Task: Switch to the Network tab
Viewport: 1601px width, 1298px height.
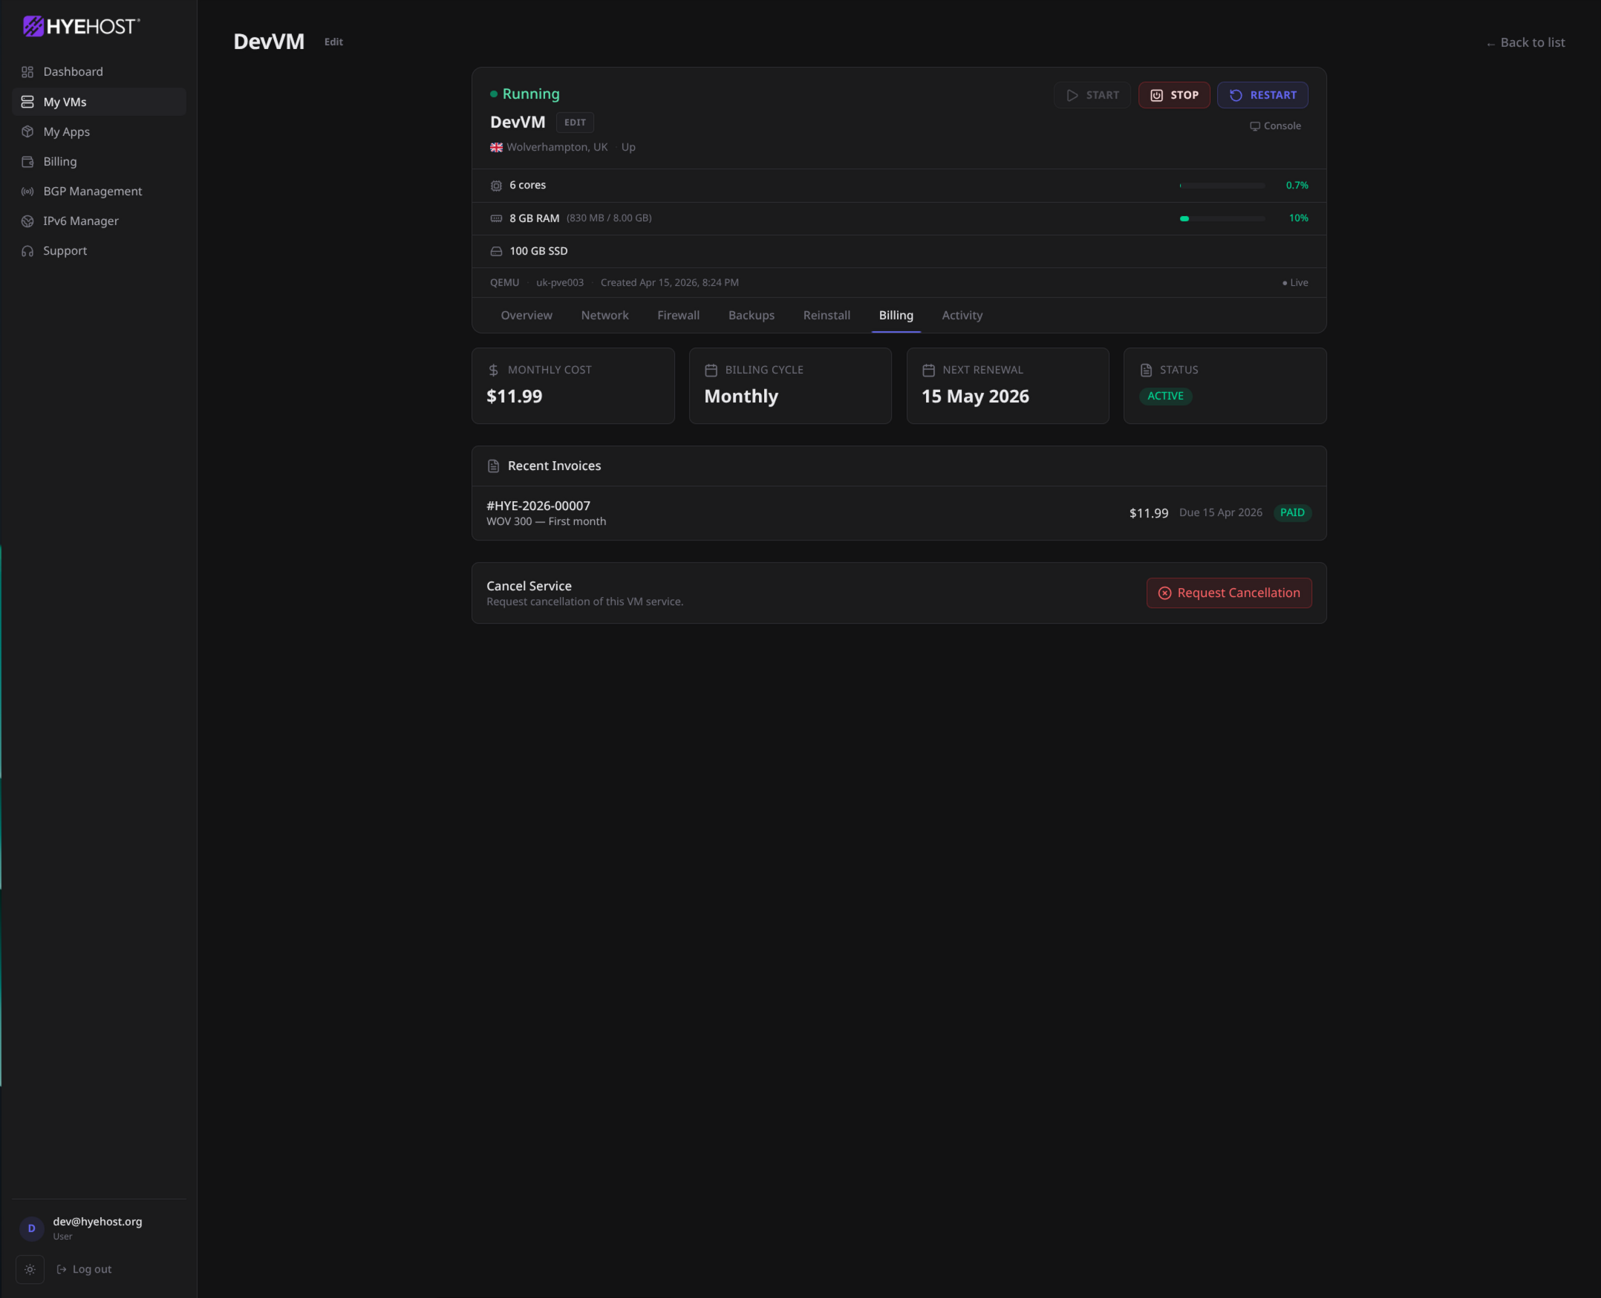Action: [x=604, y=315]
